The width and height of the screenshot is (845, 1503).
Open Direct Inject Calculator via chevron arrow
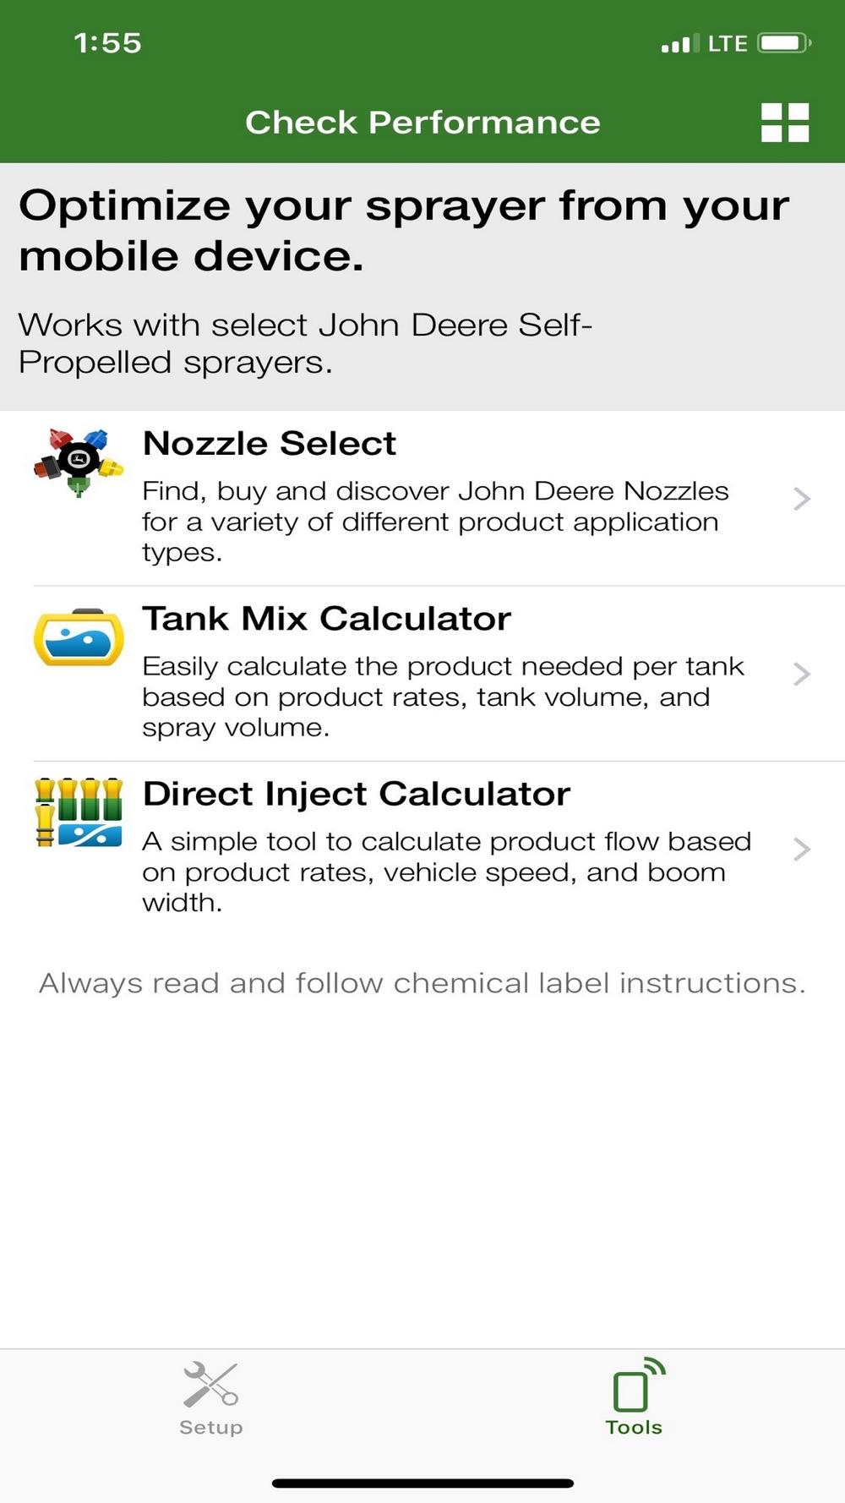coord(802,849)
